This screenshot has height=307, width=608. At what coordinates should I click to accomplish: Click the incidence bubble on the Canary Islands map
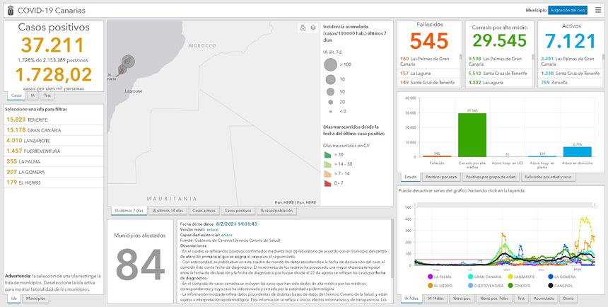pos(127,62)
